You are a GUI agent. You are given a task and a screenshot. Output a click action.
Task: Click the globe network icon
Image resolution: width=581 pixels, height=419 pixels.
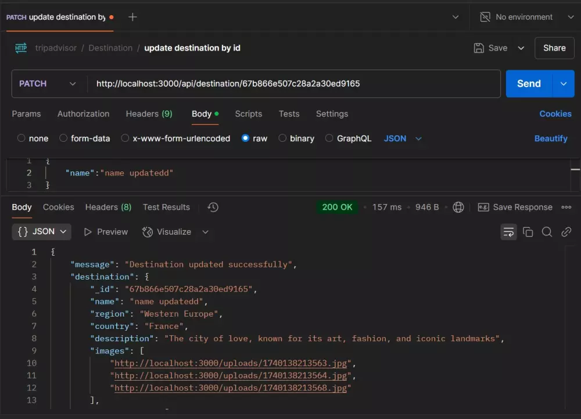458,207
